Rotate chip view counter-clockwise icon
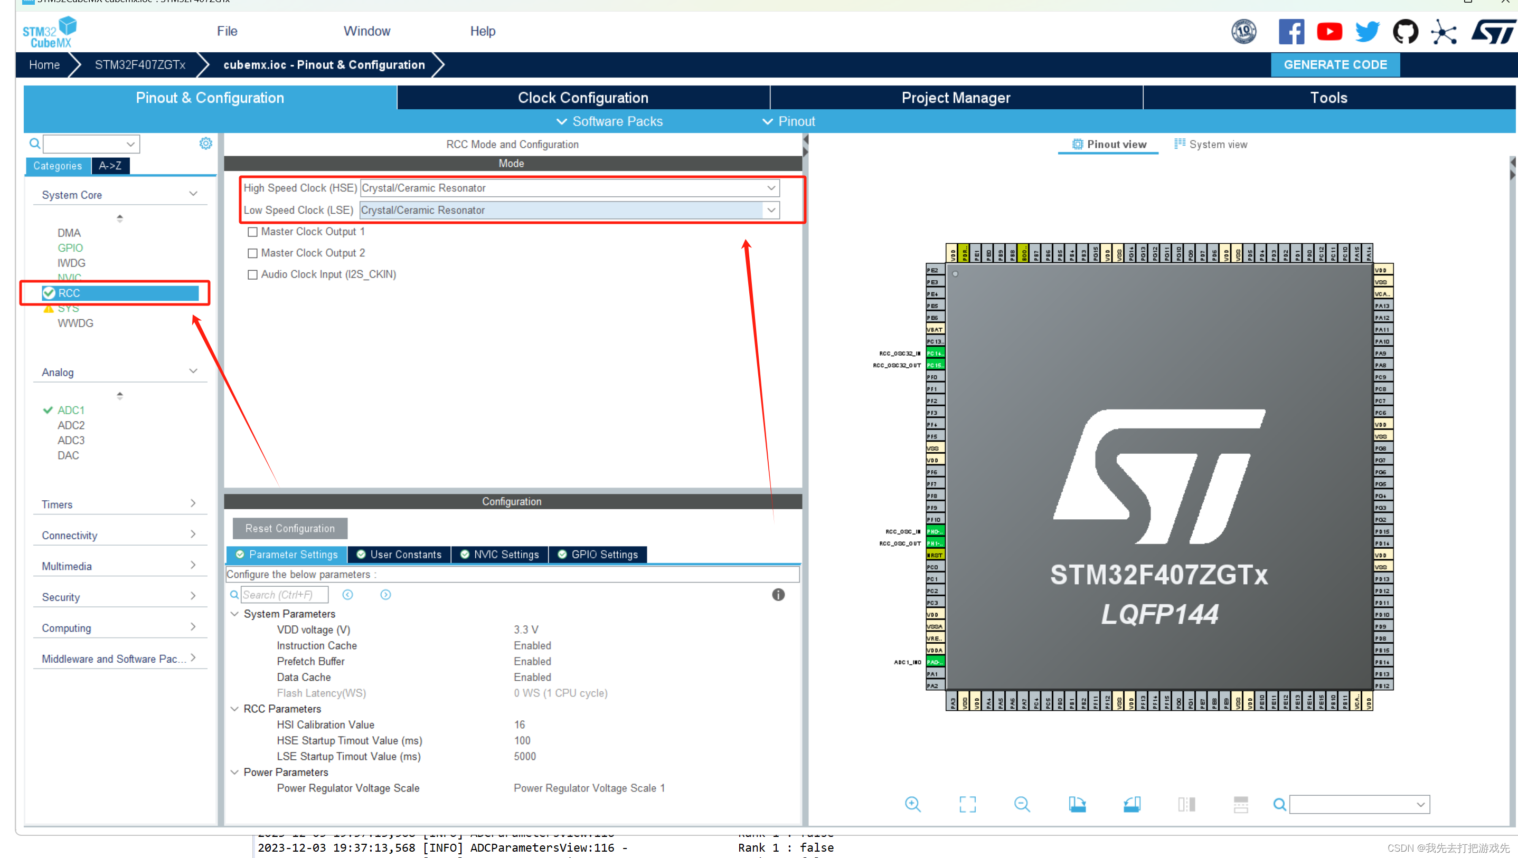The height and width of the screenshot is (858, 1518). tap(1132, 804)
